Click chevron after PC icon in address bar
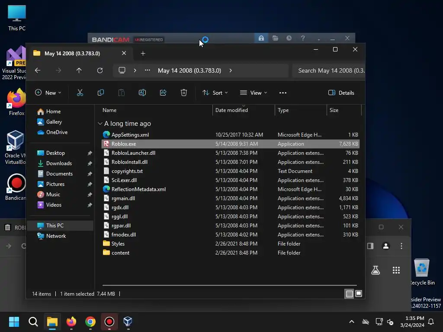Screen dimensions: 443x332 click(x=135, y=70)
